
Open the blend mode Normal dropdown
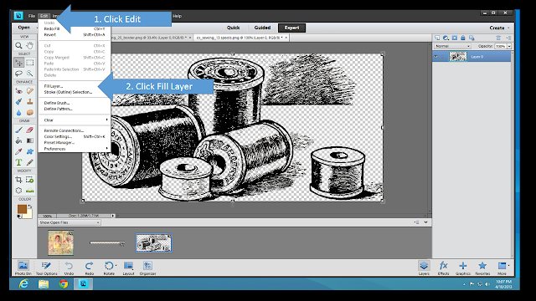click(x=452, y=46)
